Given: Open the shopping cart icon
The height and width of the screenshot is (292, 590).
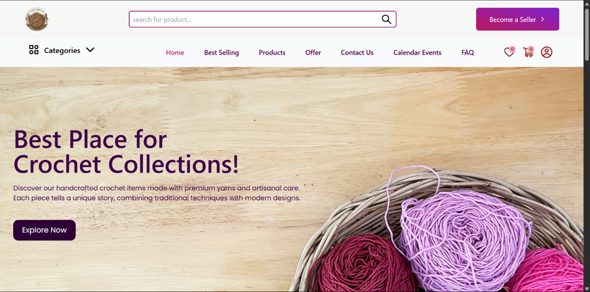Looking at the screenshot, I should [528, 52].
